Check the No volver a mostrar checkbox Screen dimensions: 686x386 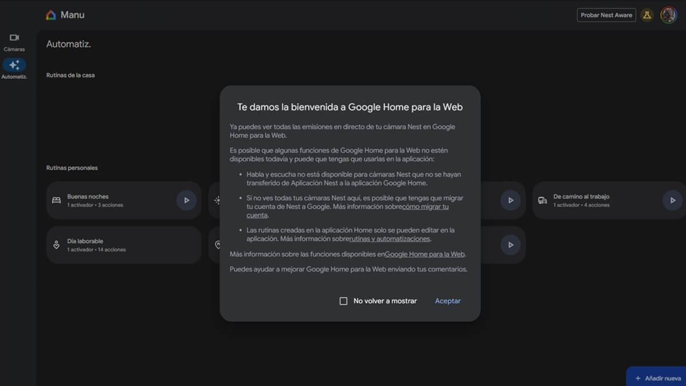coord(344,301)
